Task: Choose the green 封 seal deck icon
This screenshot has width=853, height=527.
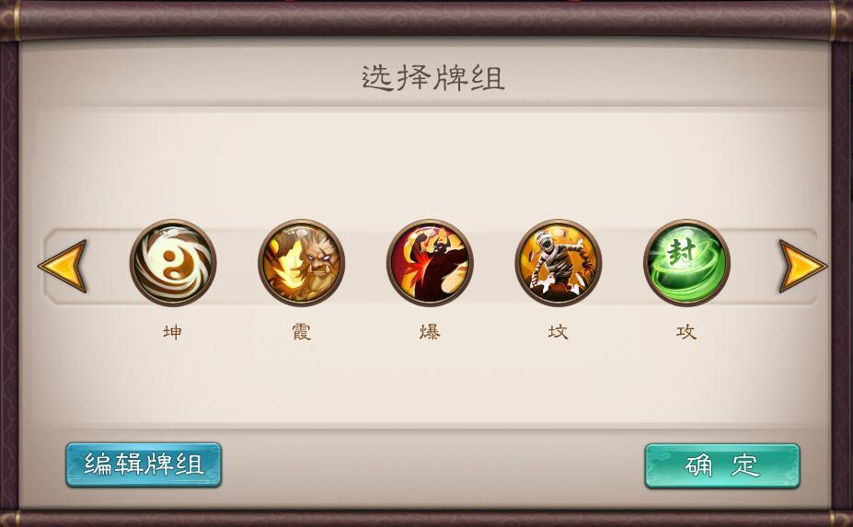Action: (x=686, y=263)
